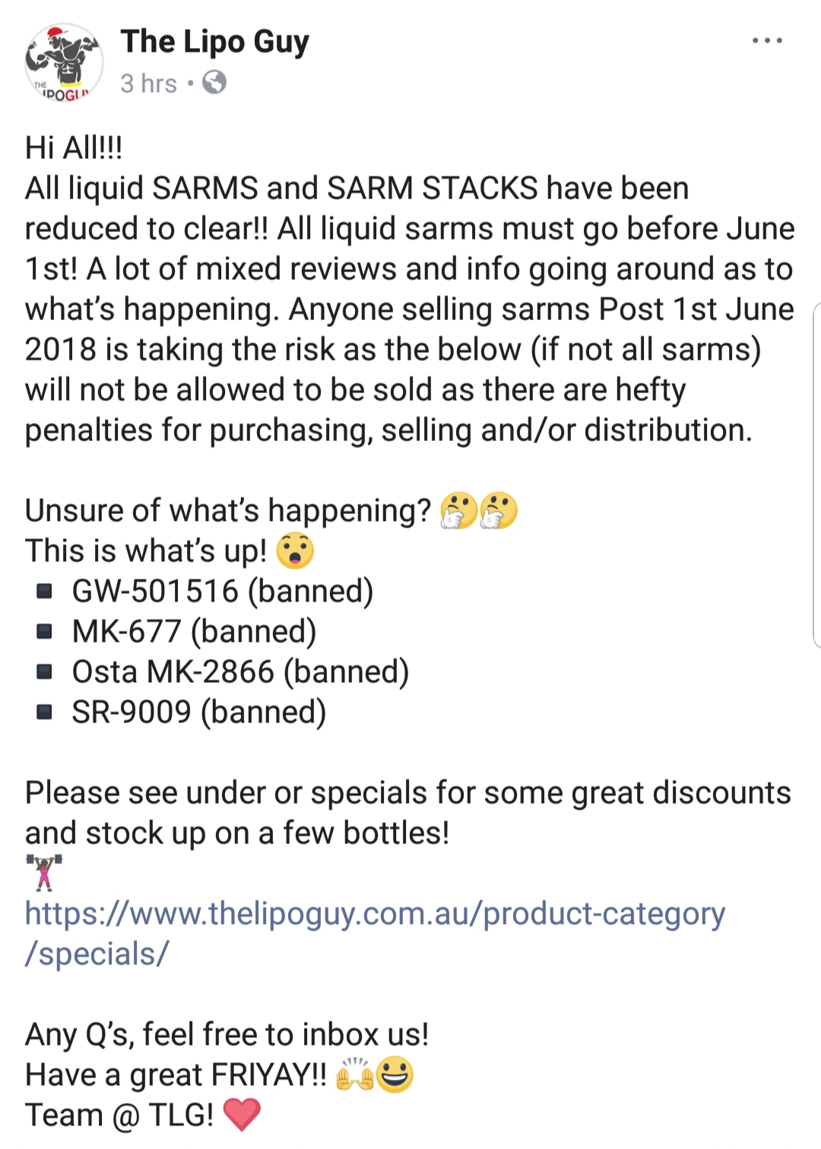Screen dimensions: 821x1149
Task: Click The Lipo Guy profile picture
Action: tap(64, 62)
